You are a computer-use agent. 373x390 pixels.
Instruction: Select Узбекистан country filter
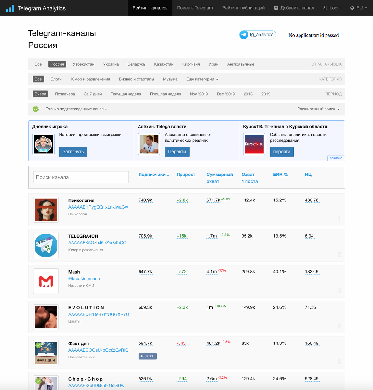coord(84,64)
